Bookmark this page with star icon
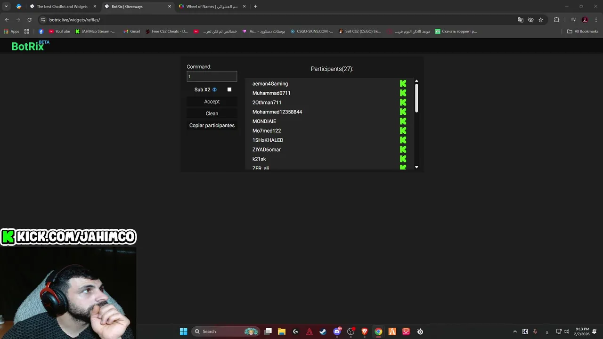Viewport: 603px width, 339px height. (541, 20)
